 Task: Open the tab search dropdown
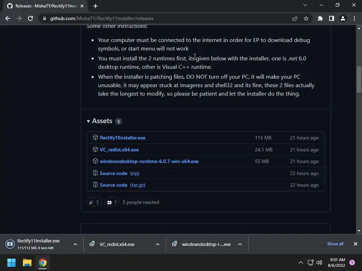click(x=305, y=5)
